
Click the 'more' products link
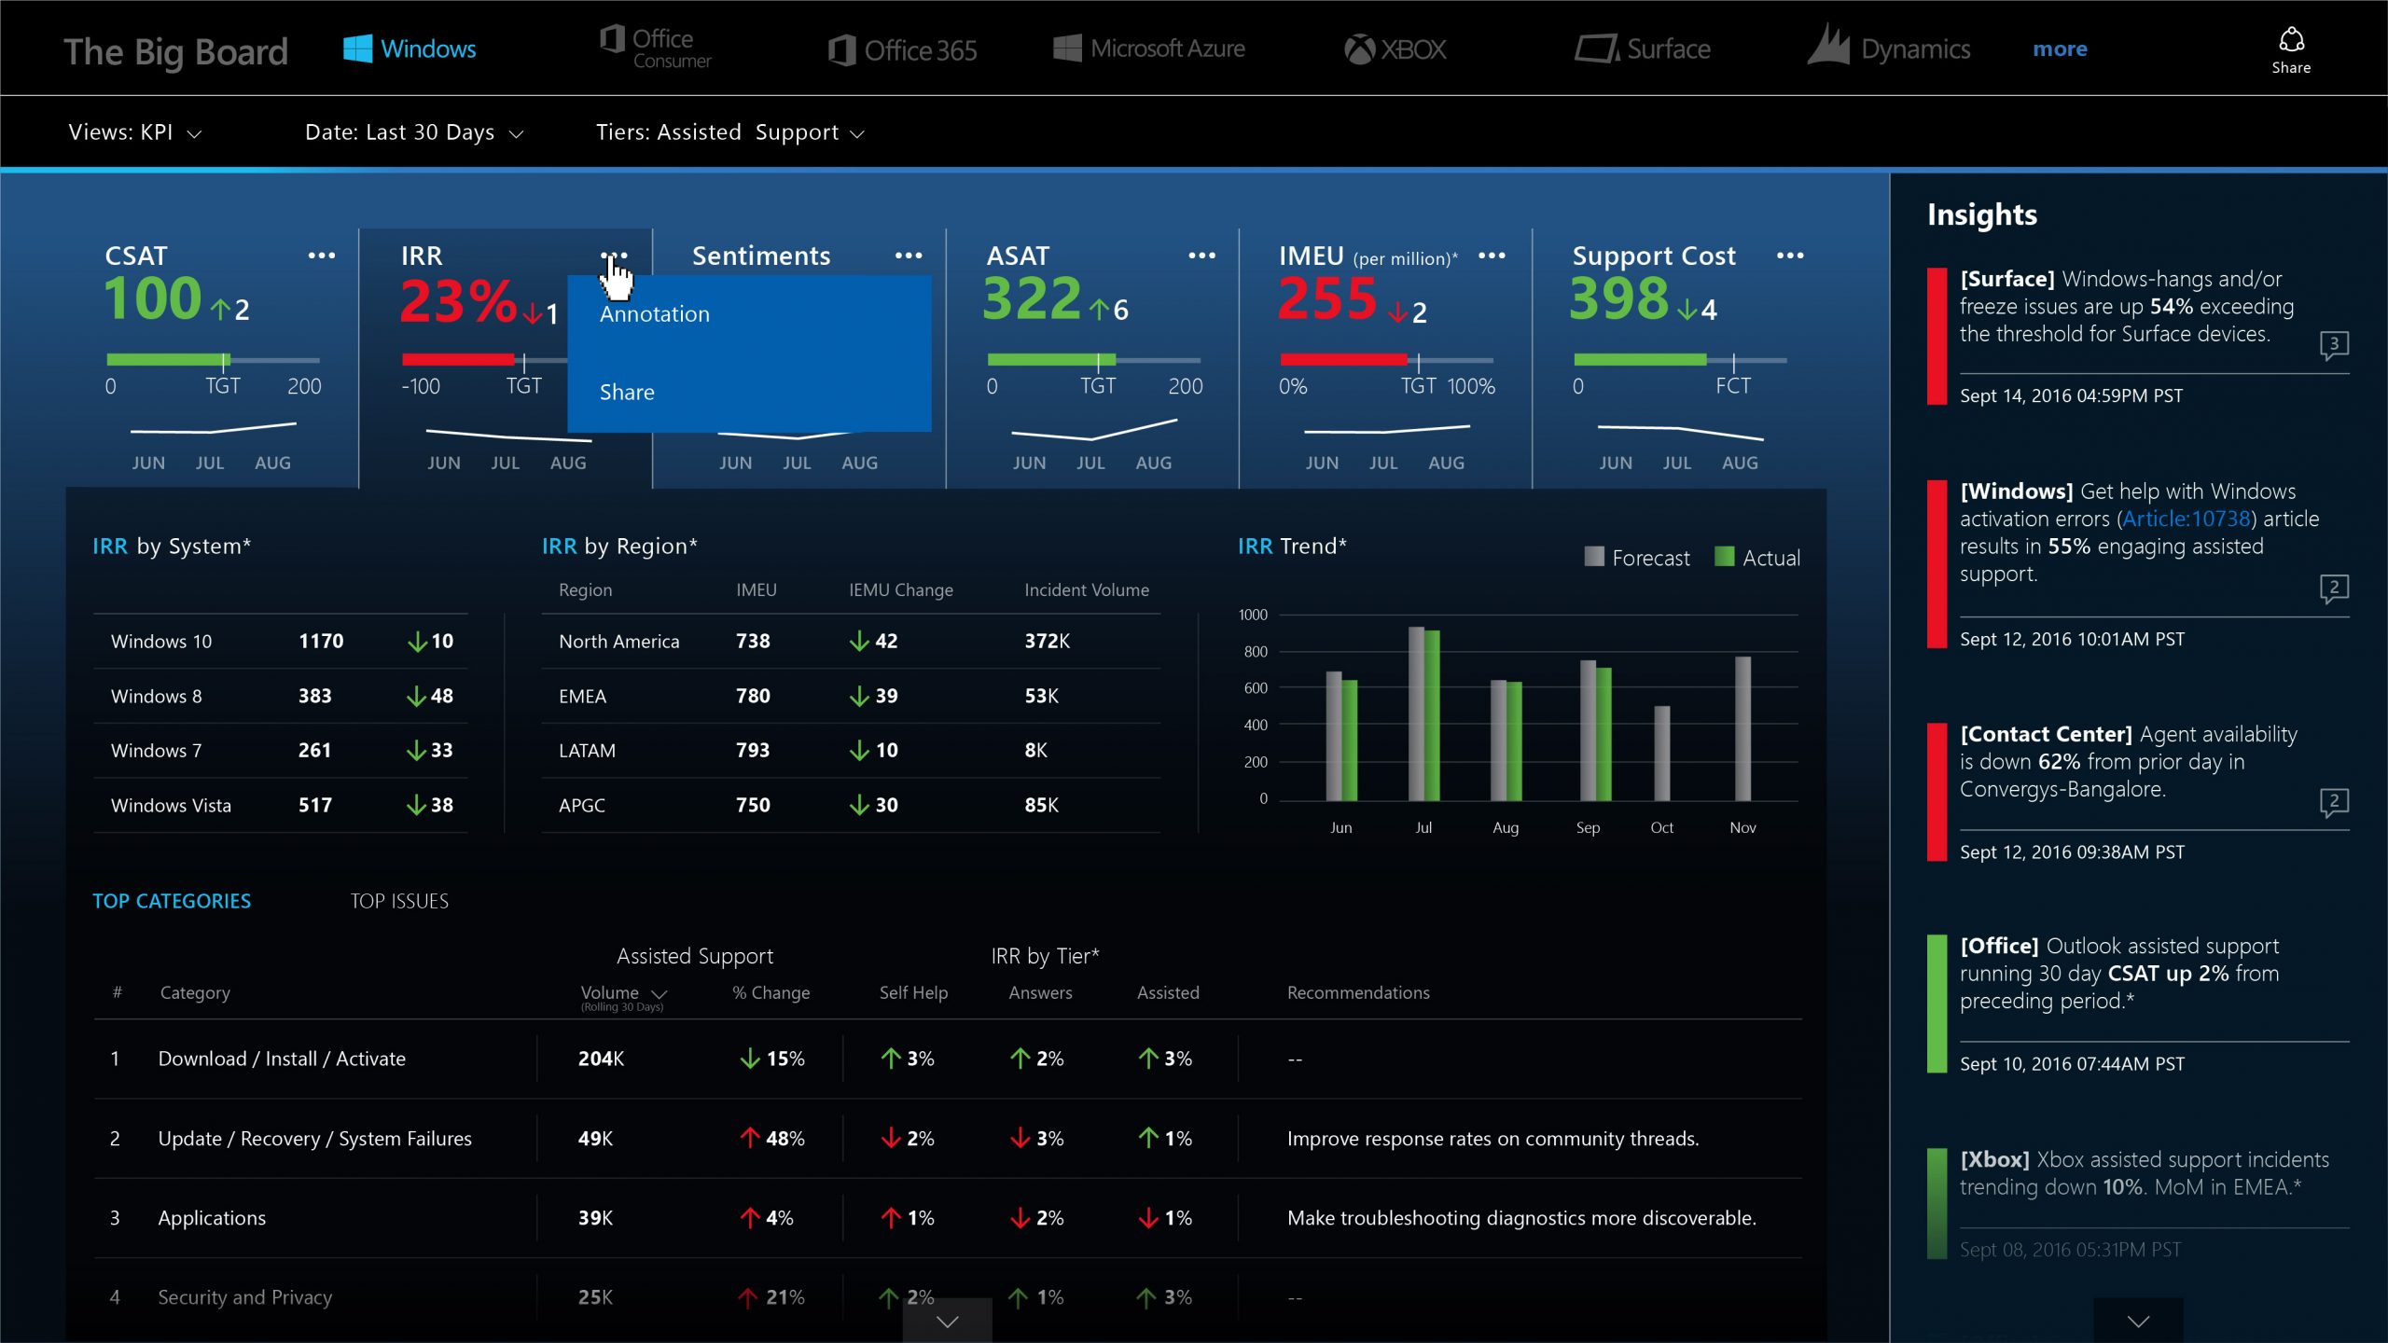tap(2060, 49)
